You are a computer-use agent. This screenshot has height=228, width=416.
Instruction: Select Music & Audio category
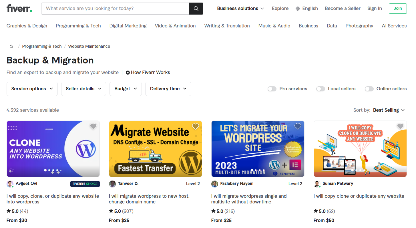pos(274,26)
